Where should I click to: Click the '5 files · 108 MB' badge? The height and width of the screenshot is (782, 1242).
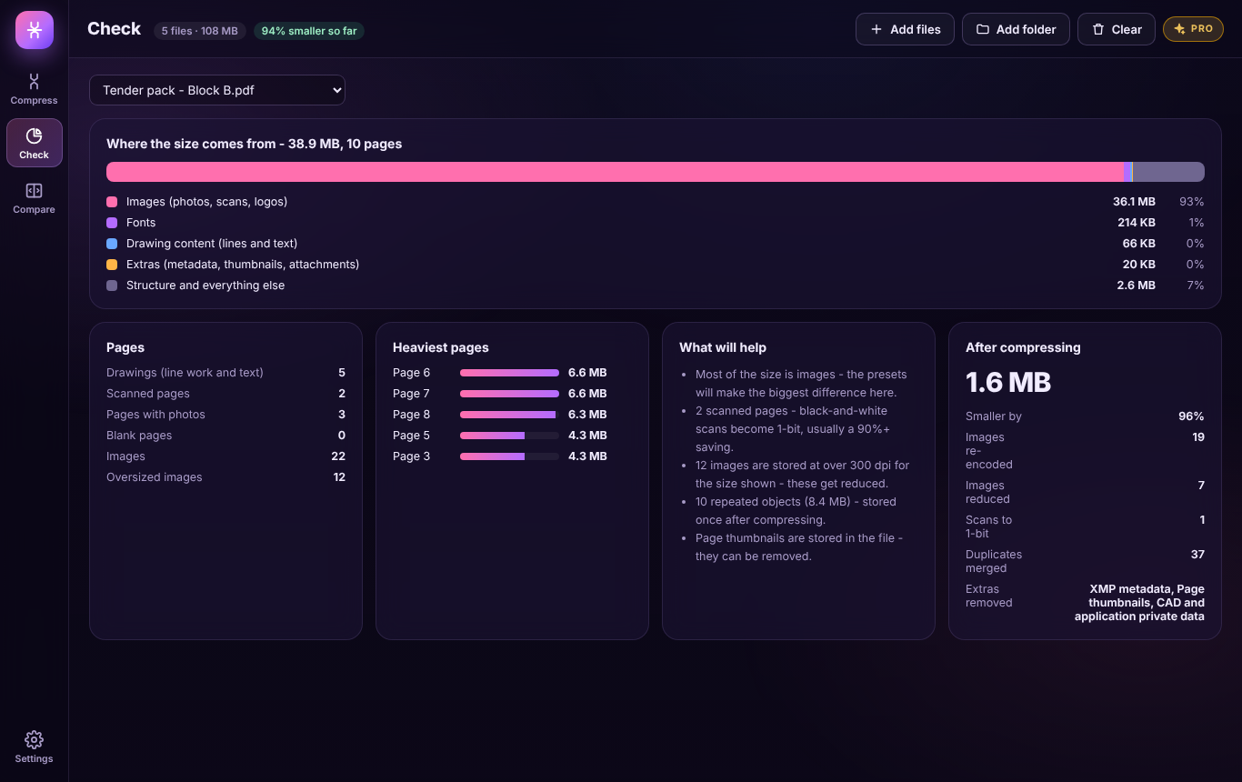(x=200, y=31)
